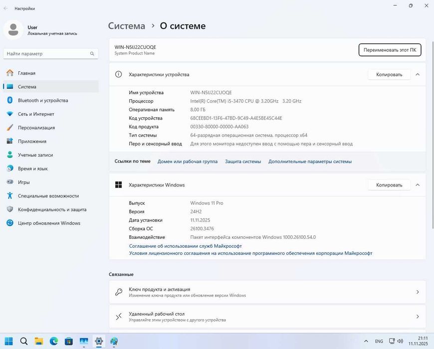Go to Учетные записи page
The image size is (434, 349).
51,155
